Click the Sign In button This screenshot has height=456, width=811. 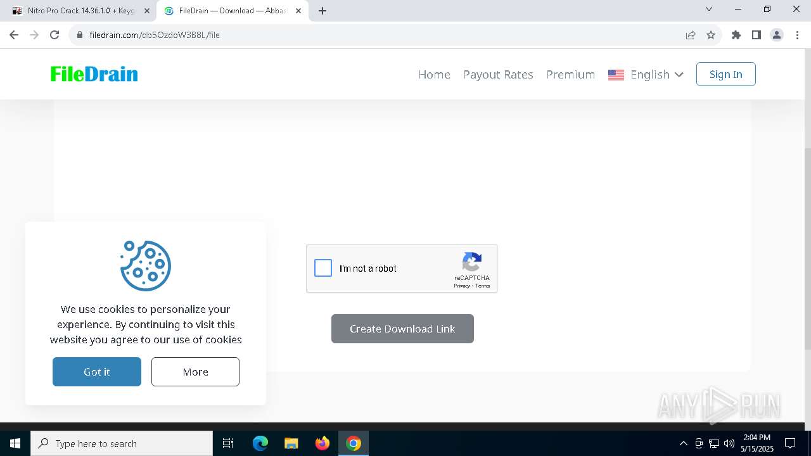tap(725, 74)
